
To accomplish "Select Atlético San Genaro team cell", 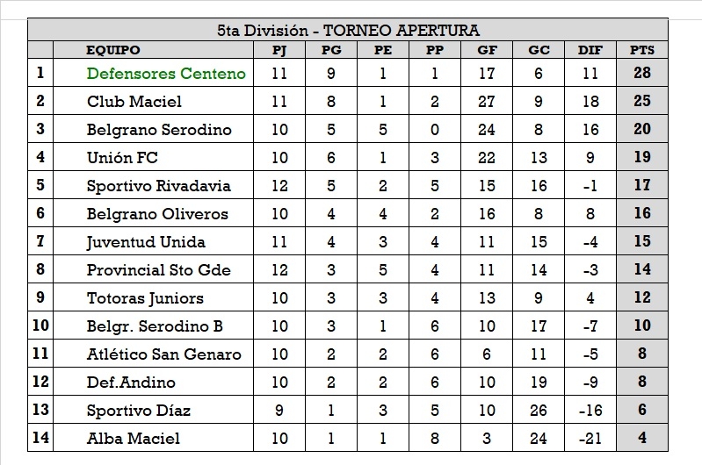I will coord(164,354).
